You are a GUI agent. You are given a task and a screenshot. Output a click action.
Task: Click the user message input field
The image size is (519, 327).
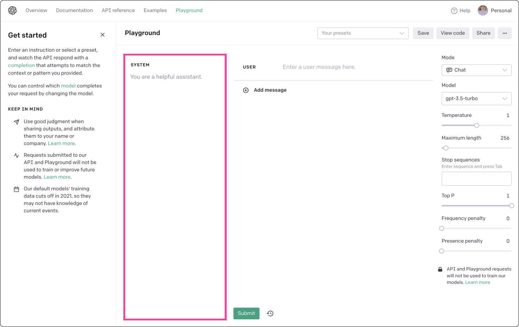356,67
